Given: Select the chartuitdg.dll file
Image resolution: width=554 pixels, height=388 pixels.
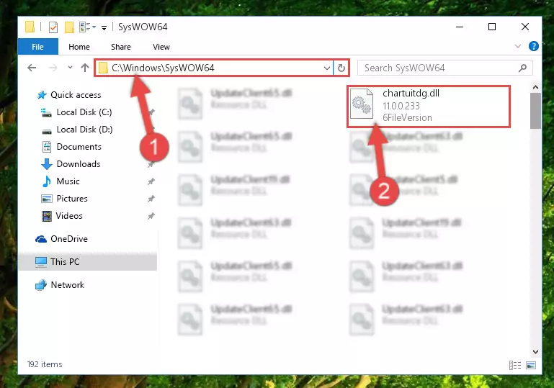Looking at the screenshot, I should 429,106.
